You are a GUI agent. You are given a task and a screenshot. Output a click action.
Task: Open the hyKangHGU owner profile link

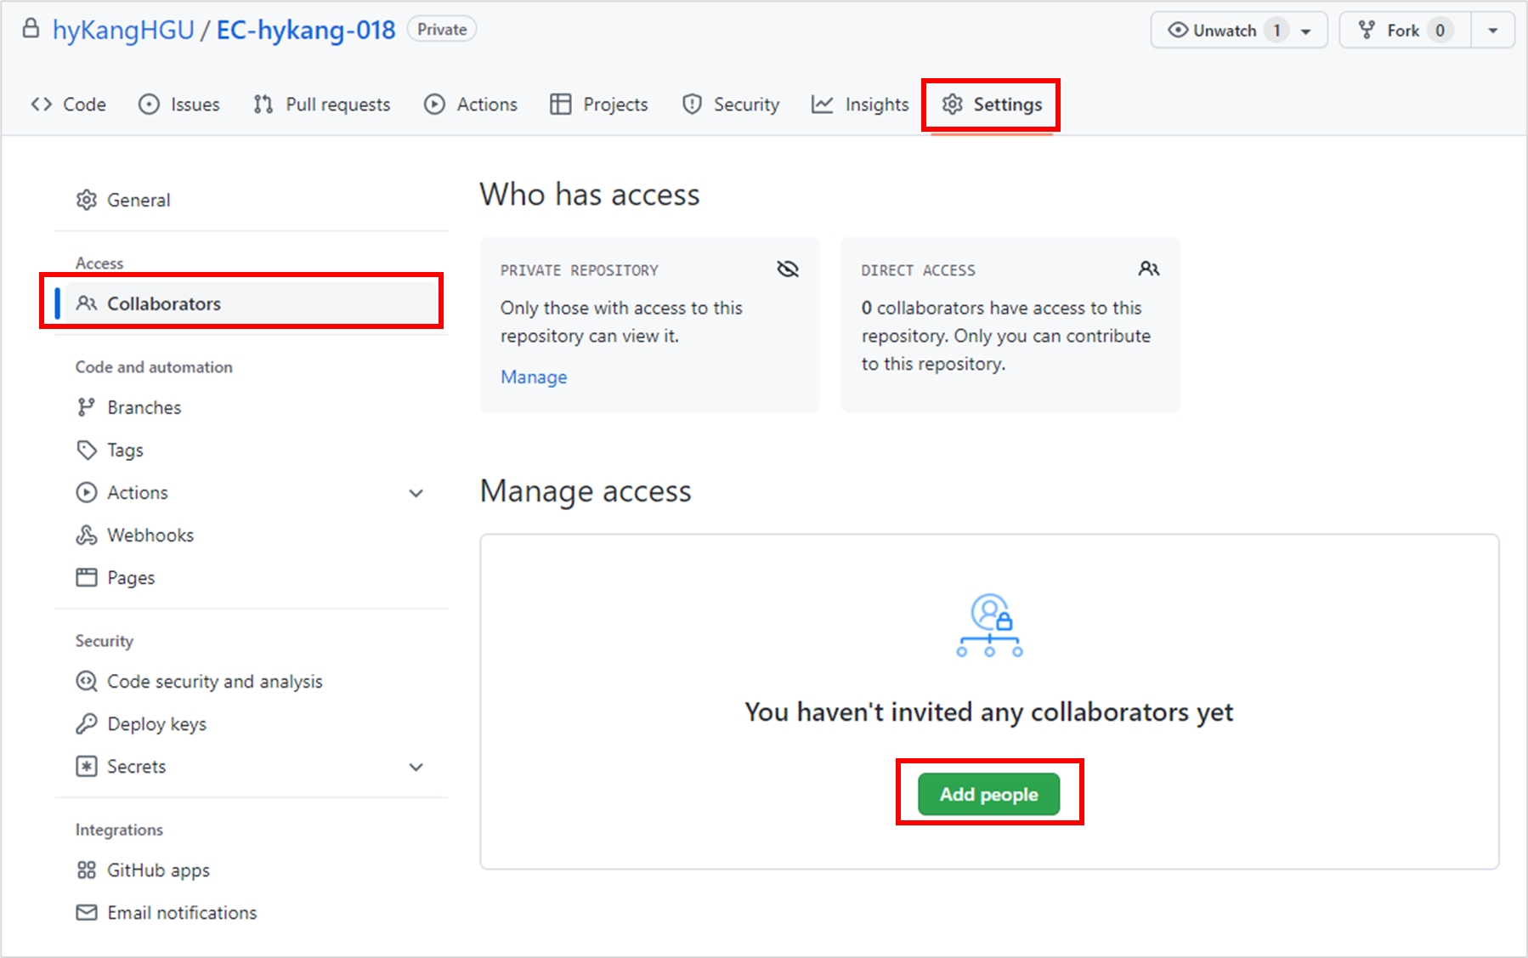point(123,30)
